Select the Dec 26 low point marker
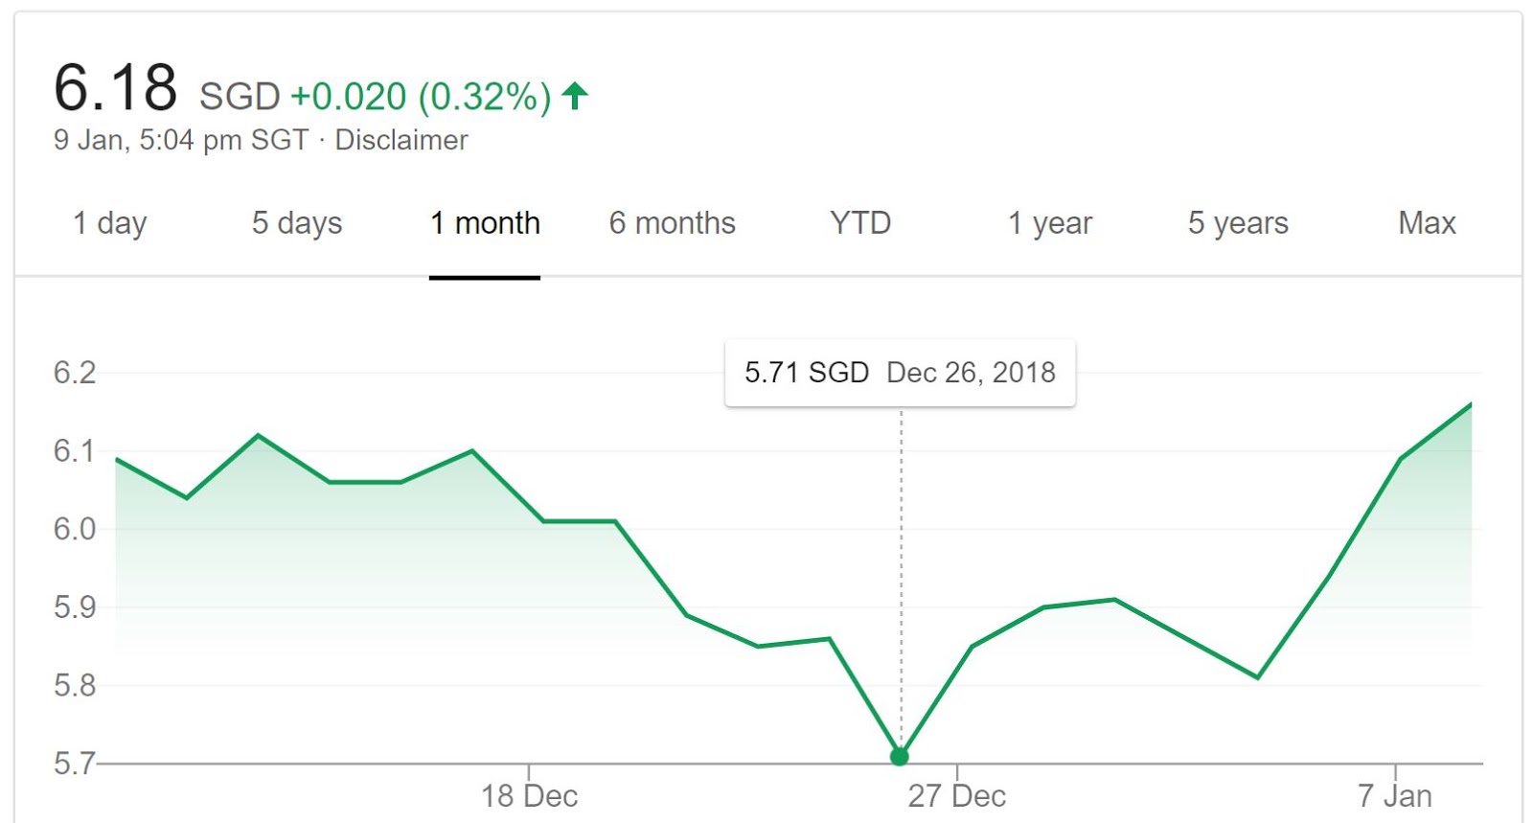Viewport: 1533px width, 823px height. pos(899,757)
